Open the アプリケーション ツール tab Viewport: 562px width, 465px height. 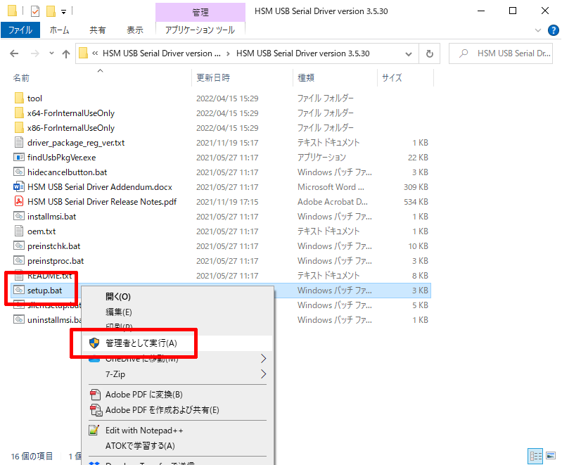200,30
